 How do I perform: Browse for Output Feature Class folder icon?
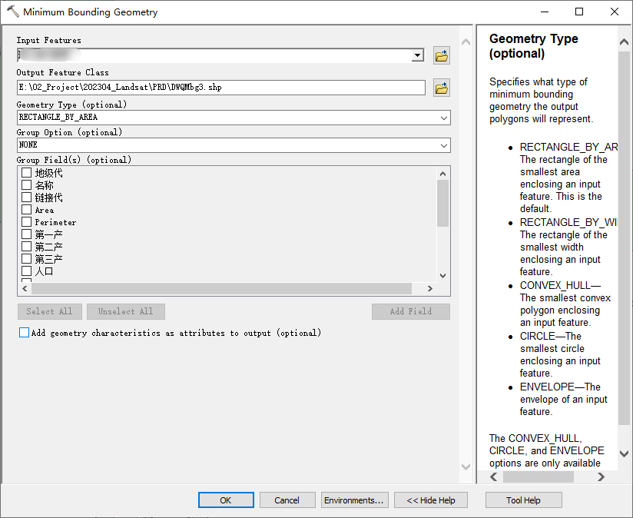[441, 88]
